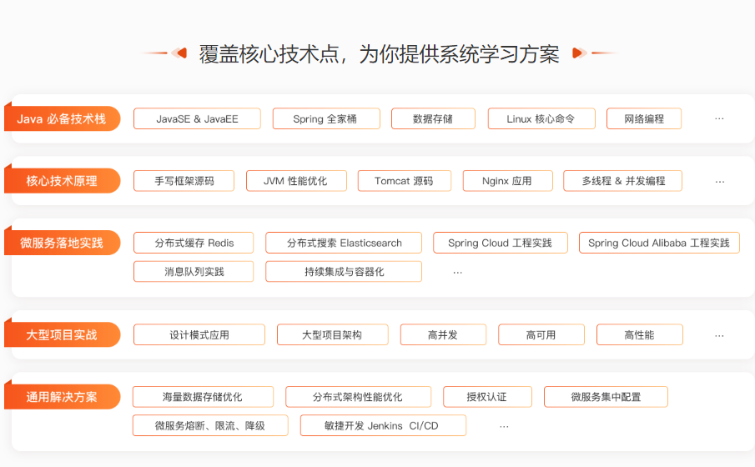Expand ellipsis in Java 必备技术栈 row
The width and height of the screenshot is (755, 467).
click(x=719, y=118)
